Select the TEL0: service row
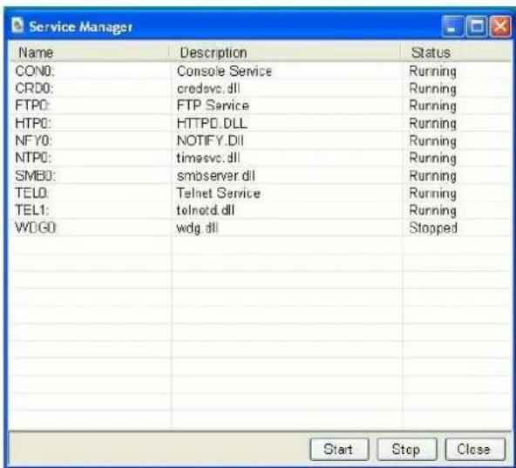This screenshot has width=516, height=468. (260, 193)
